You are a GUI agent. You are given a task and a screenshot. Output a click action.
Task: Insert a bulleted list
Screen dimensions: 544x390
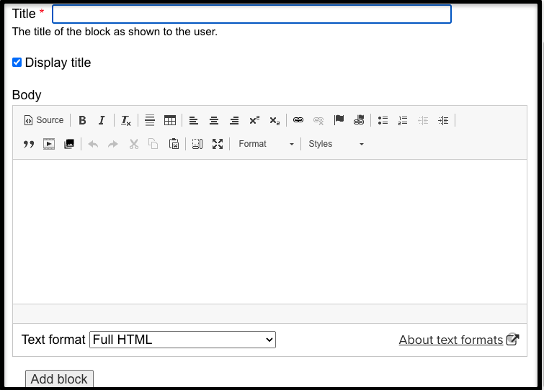(383, 120)
